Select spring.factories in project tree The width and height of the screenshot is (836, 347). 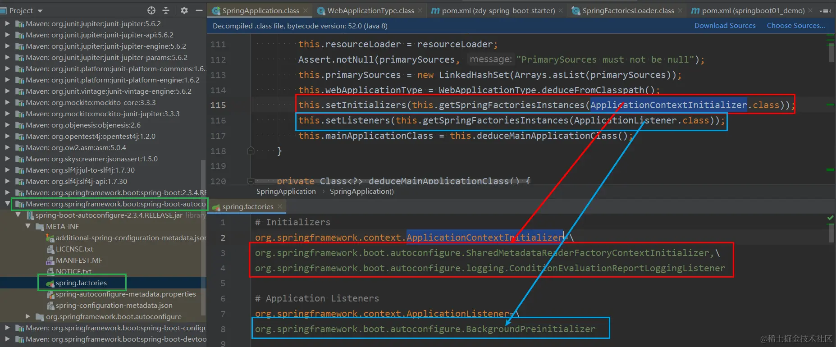coord(81,283)
